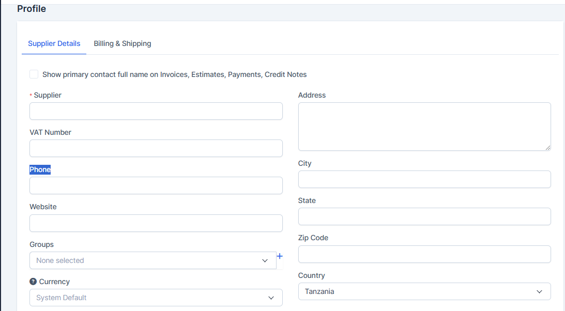Focus the VAT Number input field
This screenshot has height=311, width=565.
pyautogui.click(x=156, y=148)
